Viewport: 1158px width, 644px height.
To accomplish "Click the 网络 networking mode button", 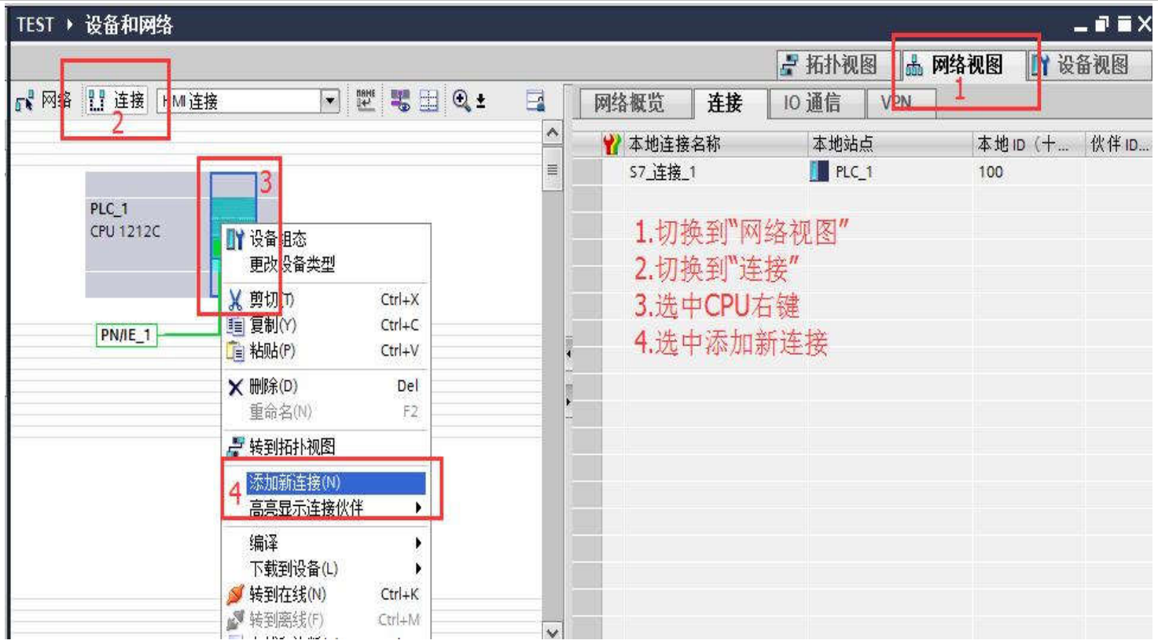I will click(x=43, y=101).
